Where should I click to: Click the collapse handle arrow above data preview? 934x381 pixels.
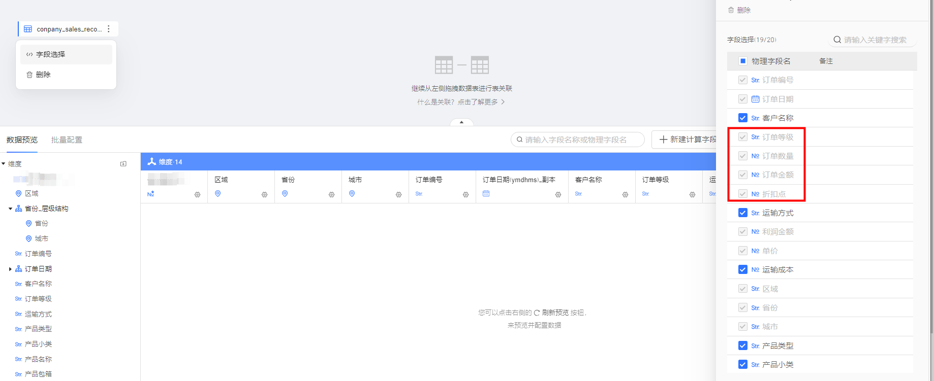pos(461,122)
